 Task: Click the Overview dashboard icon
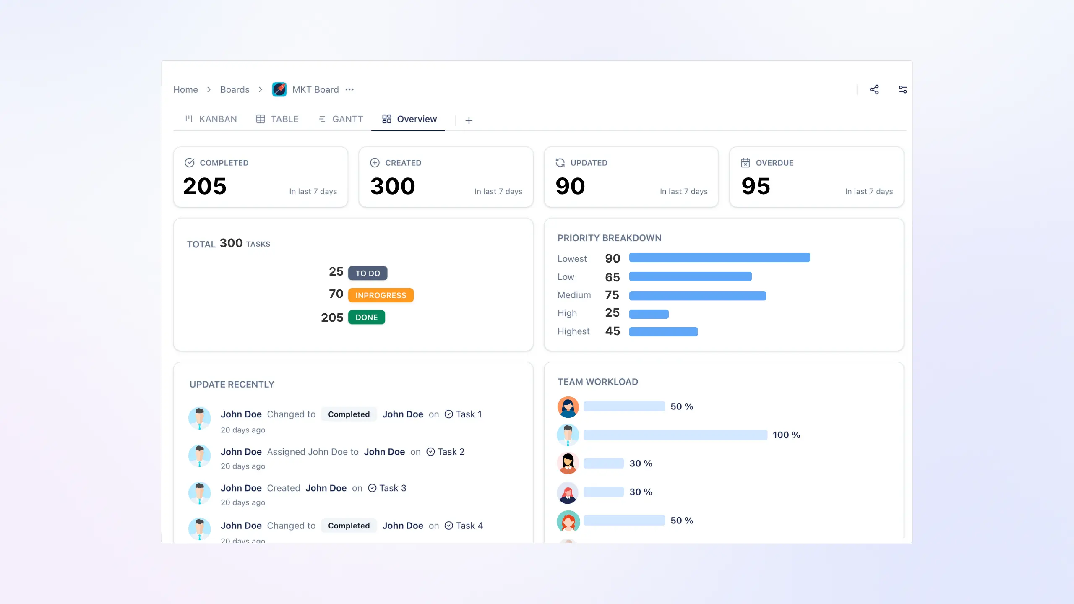386,119
